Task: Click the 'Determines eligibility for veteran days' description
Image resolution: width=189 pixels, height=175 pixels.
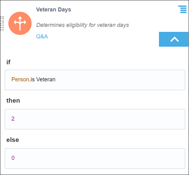Action: (x=82, y=25)
